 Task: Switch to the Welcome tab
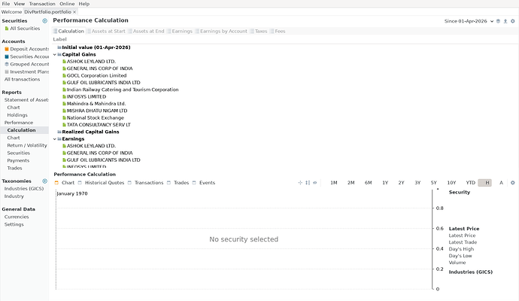tap(11, 12)
